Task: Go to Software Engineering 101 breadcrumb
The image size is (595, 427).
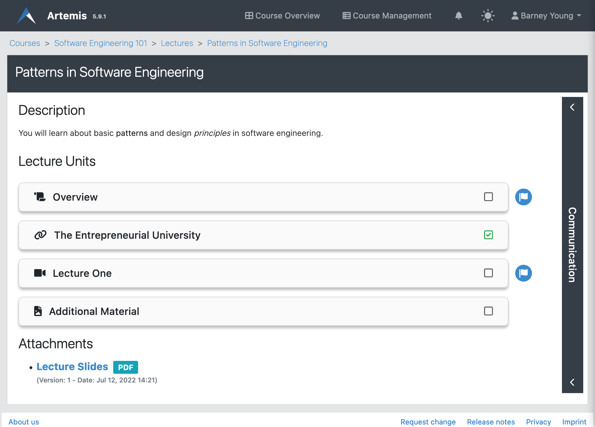Action: [x=101, y=43]
